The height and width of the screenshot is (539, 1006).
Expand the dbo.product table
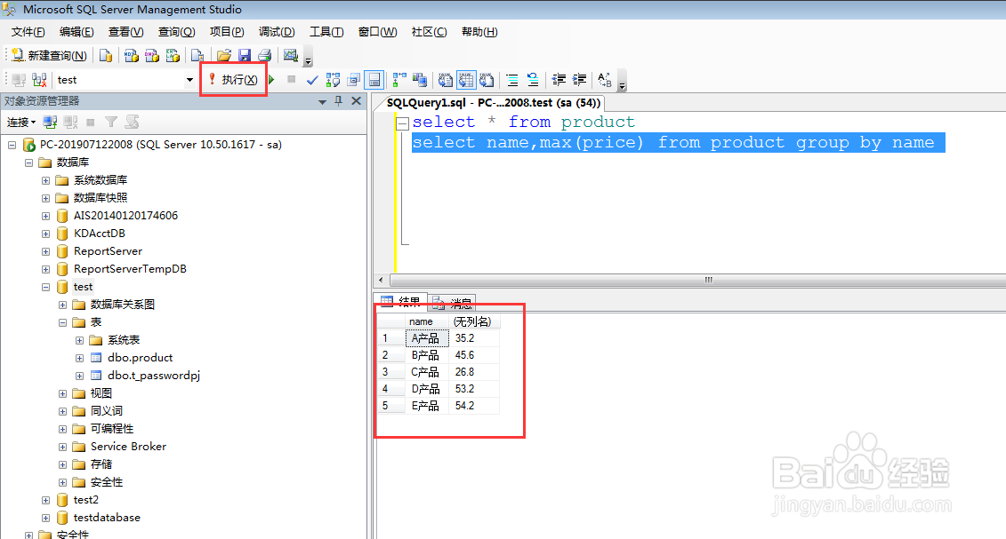(79, 358)
